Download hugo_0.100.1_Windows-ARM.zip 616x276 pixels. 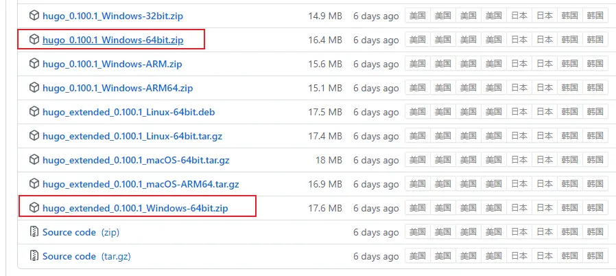[112, 64]
